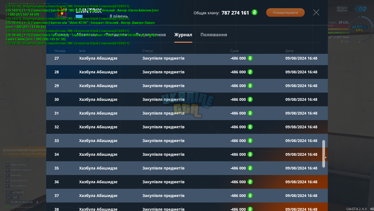Click the clock icon beside the date
Image resolution: width=374 pixels, height=211 pixels.
coord(8,202)
